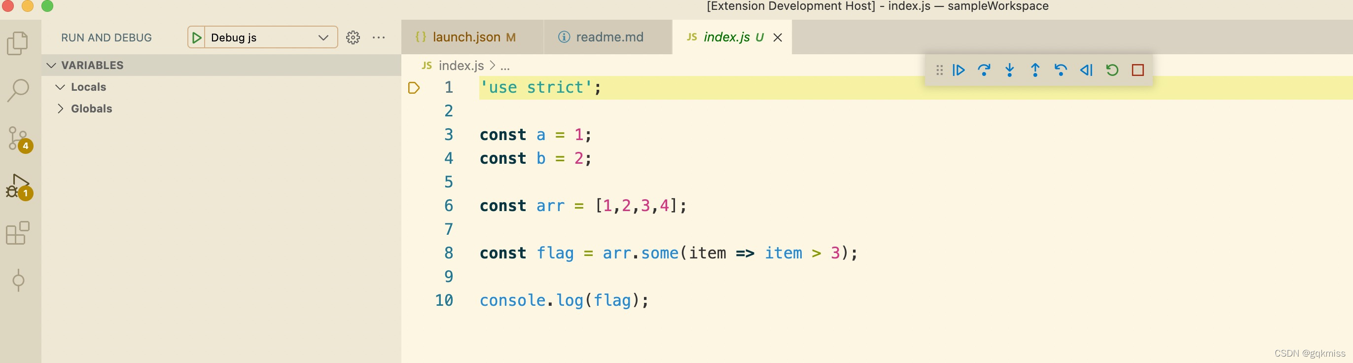Collapse the VARIABLES section
The height and width of the screenshot is (363, 1353).
coord(221,65)
